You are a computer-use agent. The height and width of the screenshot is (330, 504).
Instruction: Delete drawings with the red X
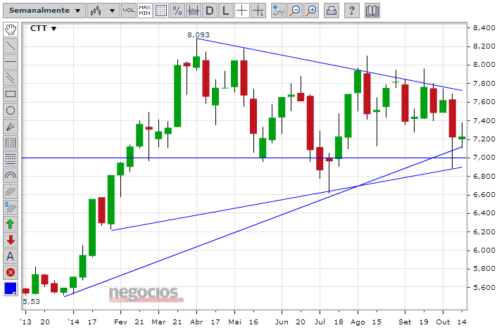point(11,272)
